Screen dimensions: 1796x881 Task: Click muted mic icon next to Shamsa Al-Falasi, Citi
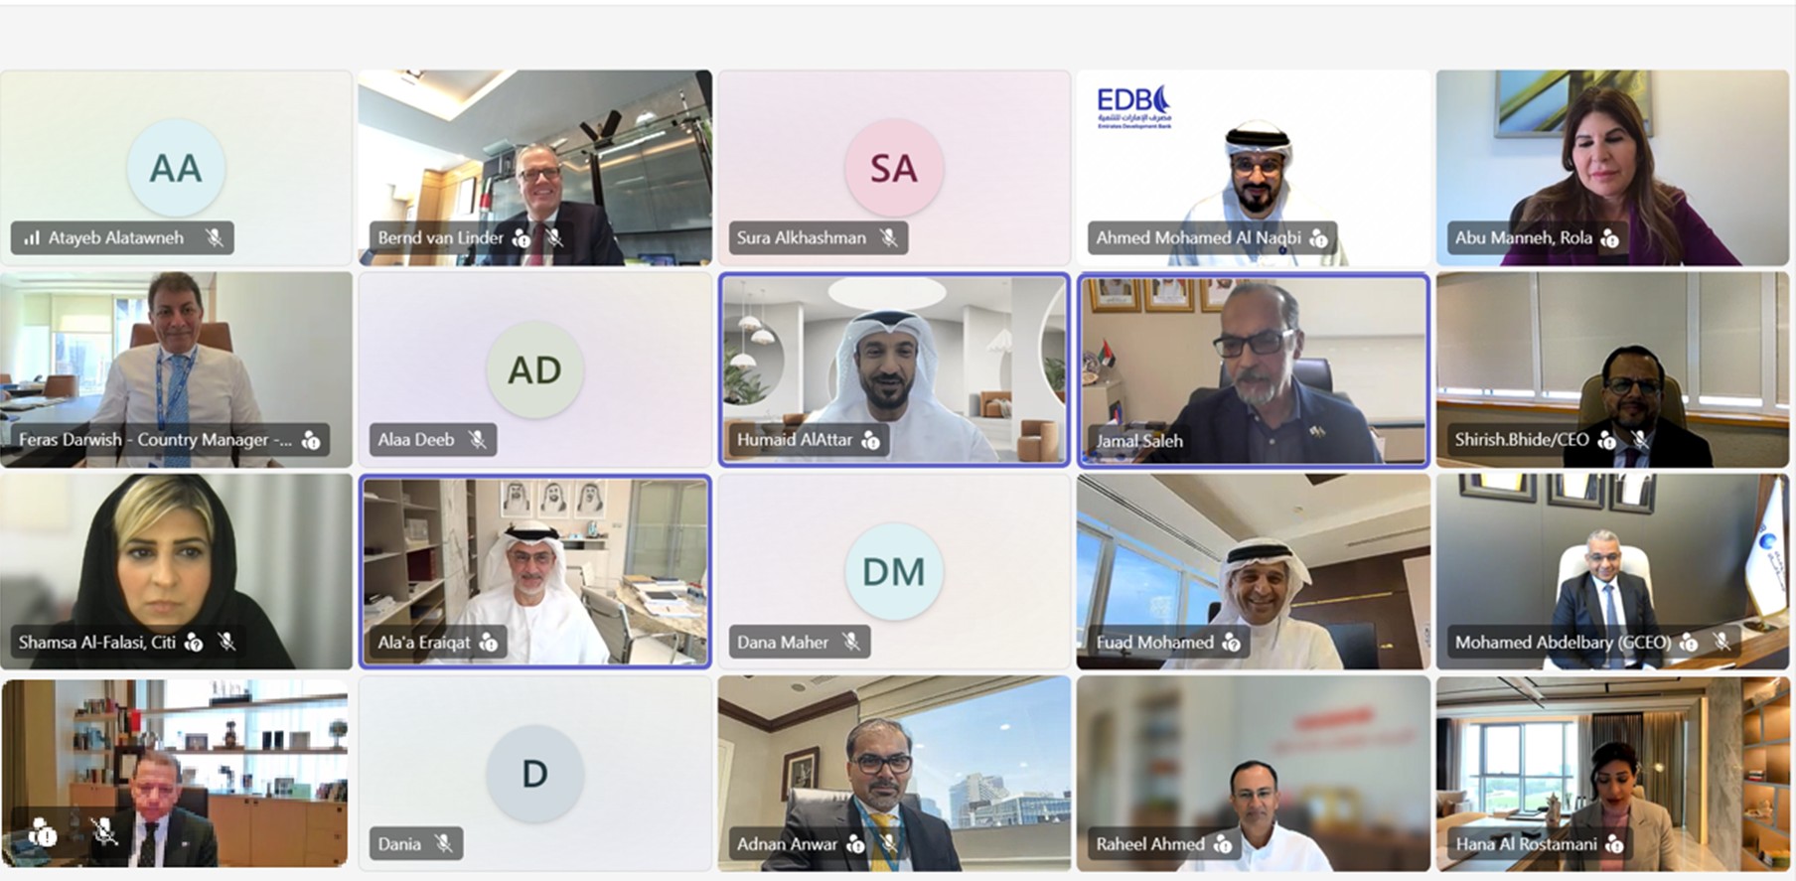coord(226,643)
